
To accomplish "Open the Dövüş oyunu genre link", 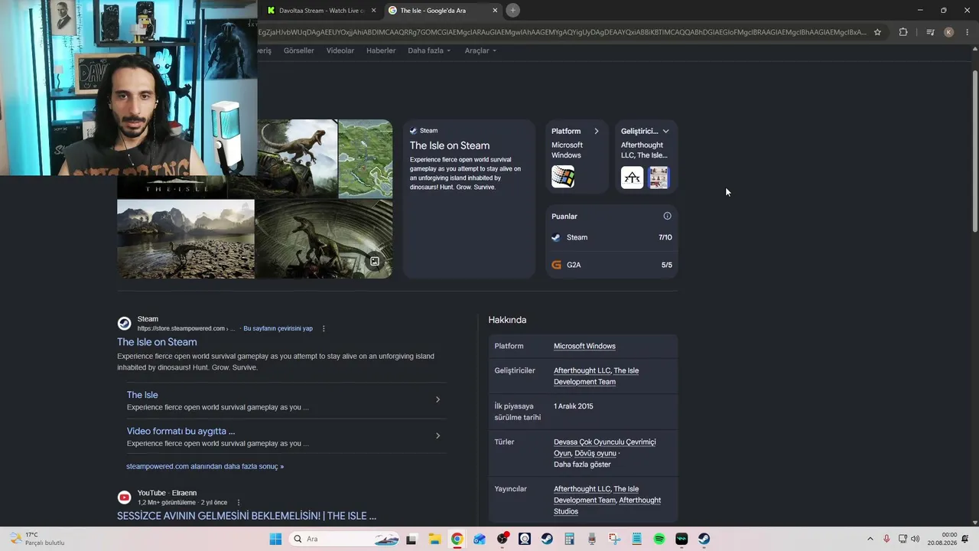I will tap(595, 453).
